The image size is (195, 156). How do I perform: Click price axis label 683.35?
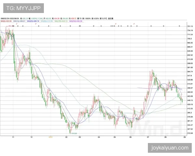190,43
